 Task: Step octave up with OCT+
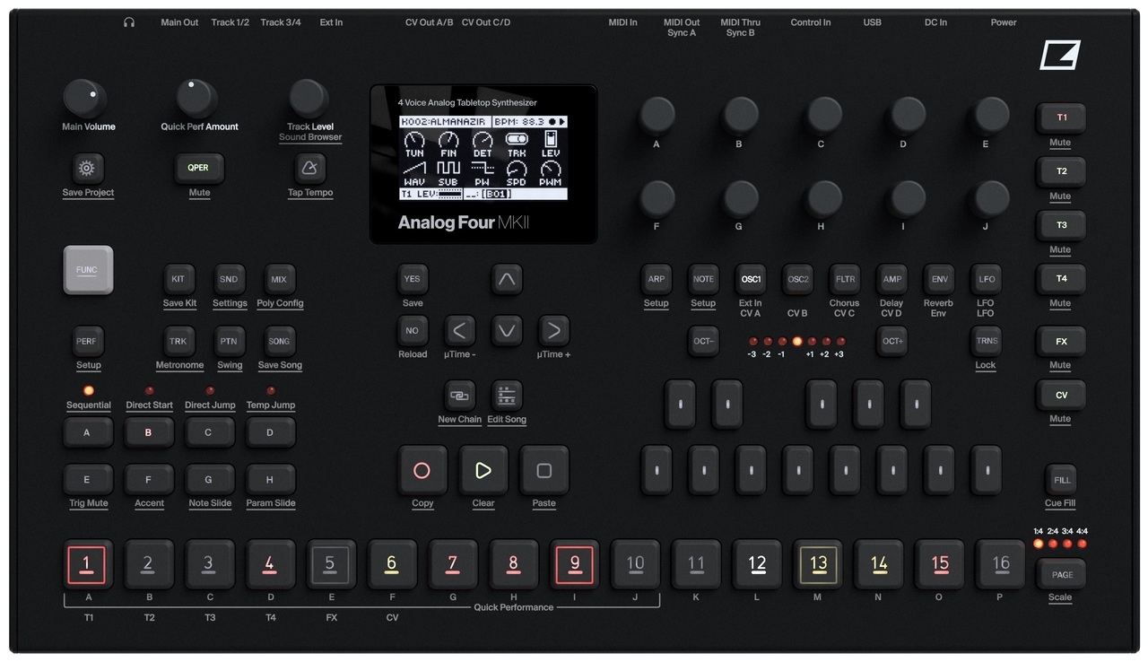pos(891,341)
